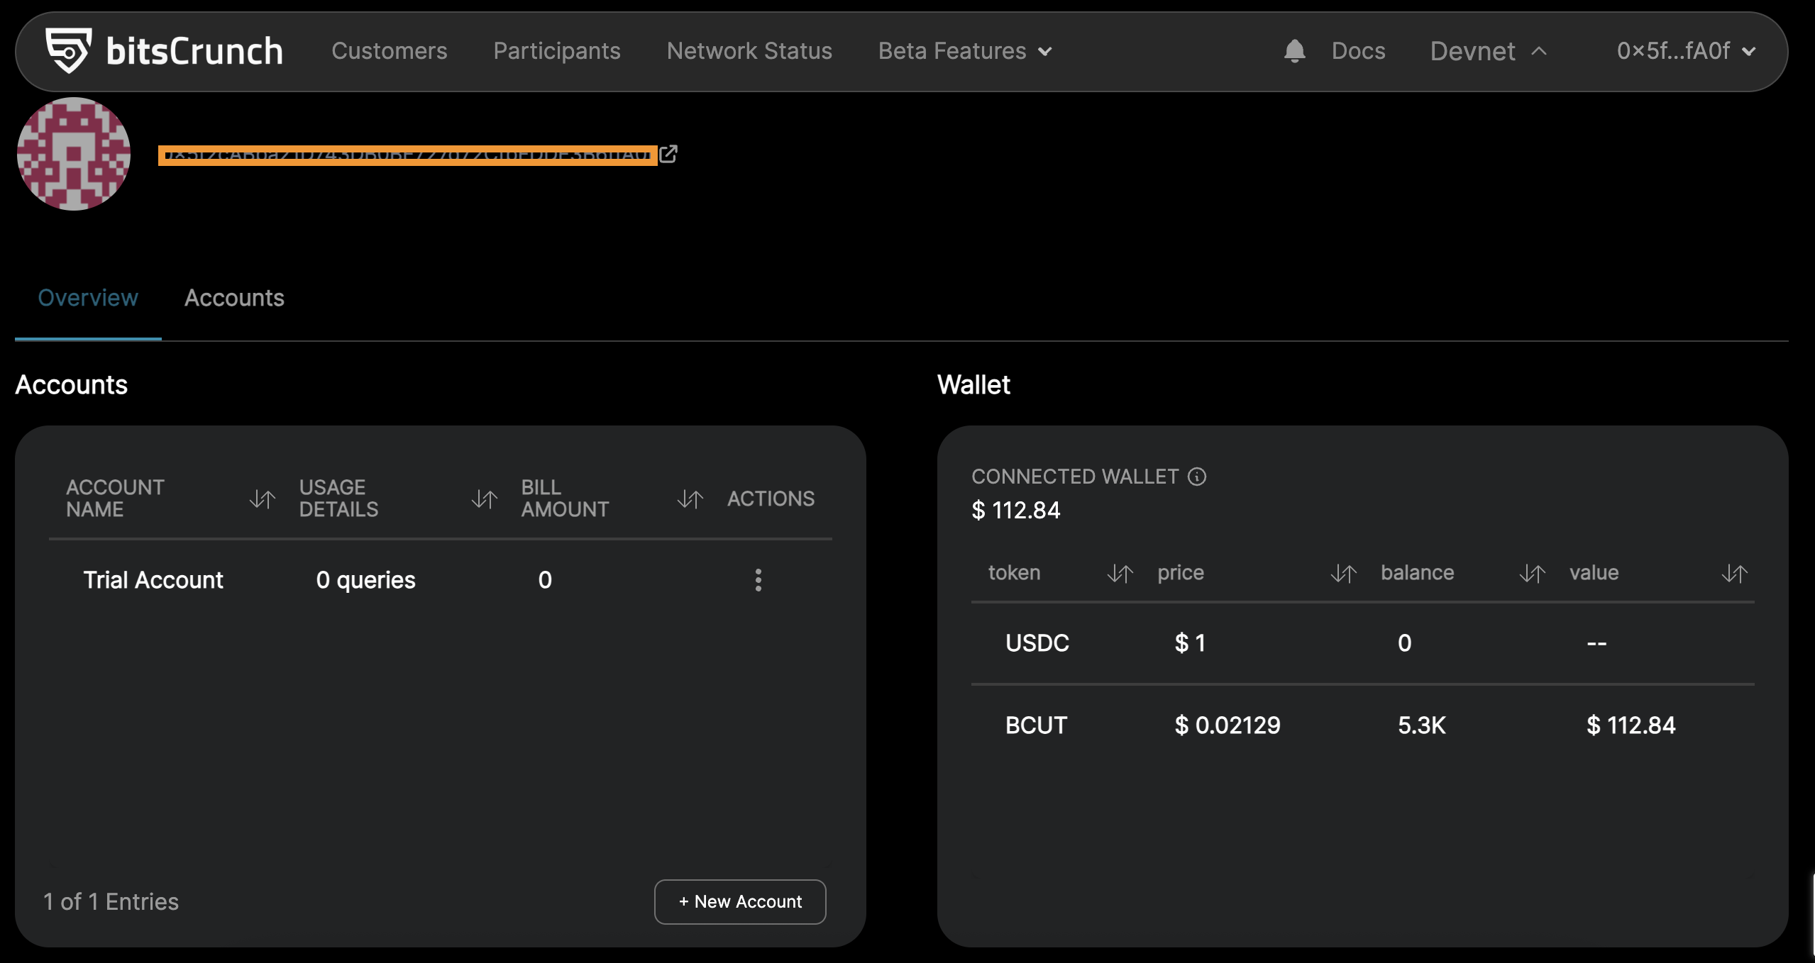The width and height of the screenshot is (1815, 963).
Task: Sort wallet table by value
Action: 1734,573
